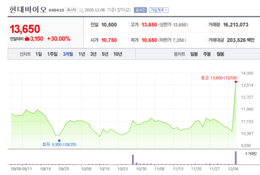Click the 최고 13,650 (12/08) label

(219, 78)
